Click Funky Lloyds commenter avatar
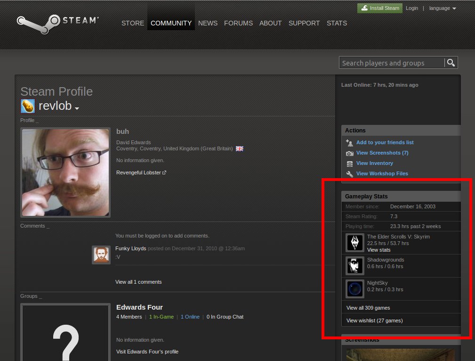The width and height of the screenshot is (475, 361). tap(101, 255)
